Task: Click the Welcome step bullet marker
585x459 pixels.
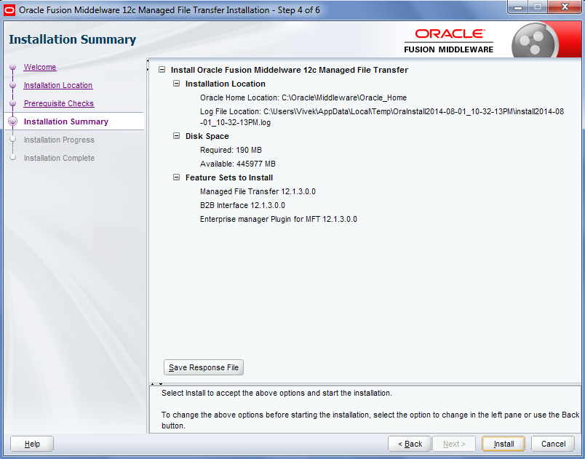Action: [x=13, y=67]
